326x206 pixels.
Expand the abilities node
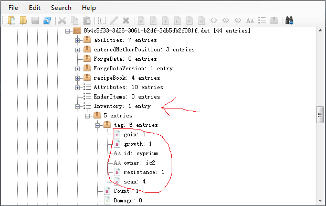coord(77,40)
